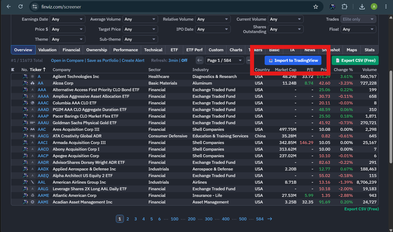The image size is (393, 232).
Task: Open the Target Price filter dropdown
Action: [x=140, y=29]
